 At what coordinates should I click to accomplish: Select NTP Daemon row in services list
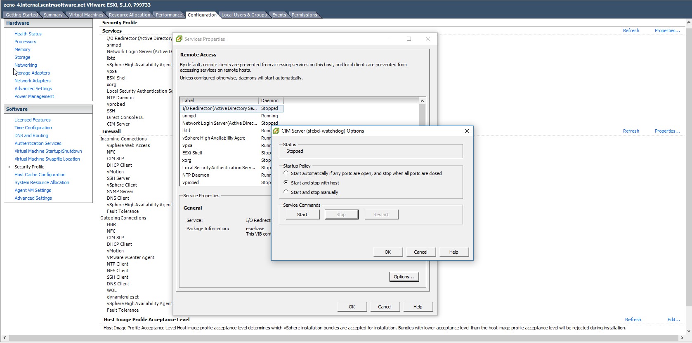tap(226, 175)
